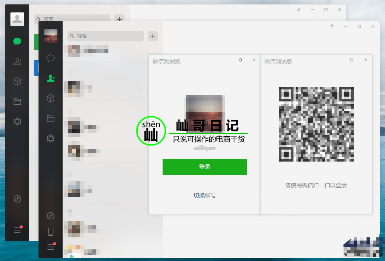Open Mini Programs panel in the front window
Screen dimensions: 385x261
pos(51,216)
